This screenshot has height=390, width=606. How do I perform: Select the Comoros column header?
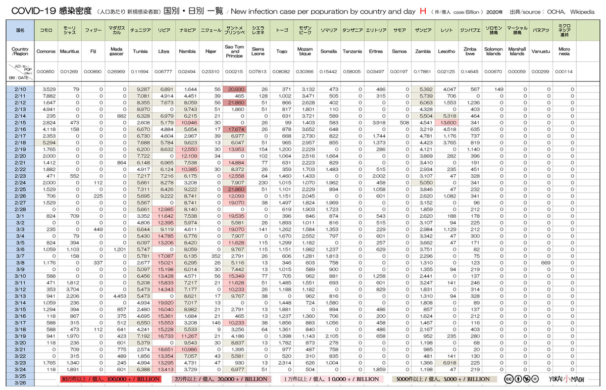pyautogui.click(x=46, y=52)
